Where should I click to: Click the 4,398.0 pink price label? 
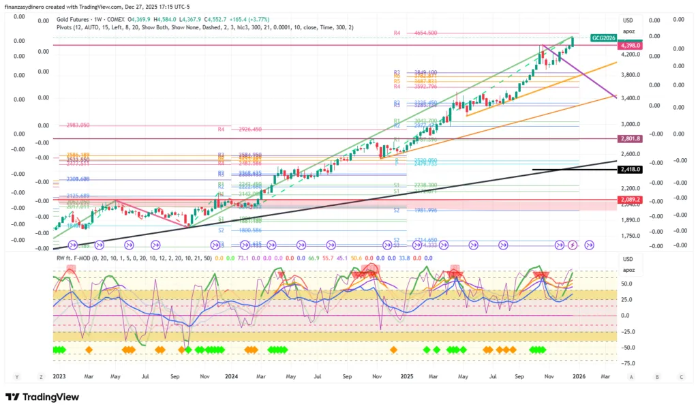627,46
